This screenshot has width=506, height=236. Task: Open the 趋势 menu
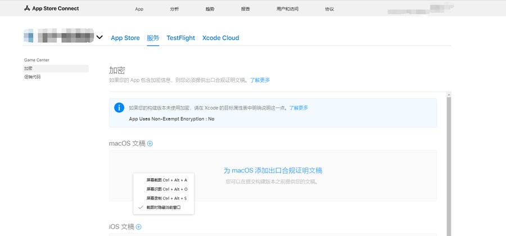coord(210,9)
